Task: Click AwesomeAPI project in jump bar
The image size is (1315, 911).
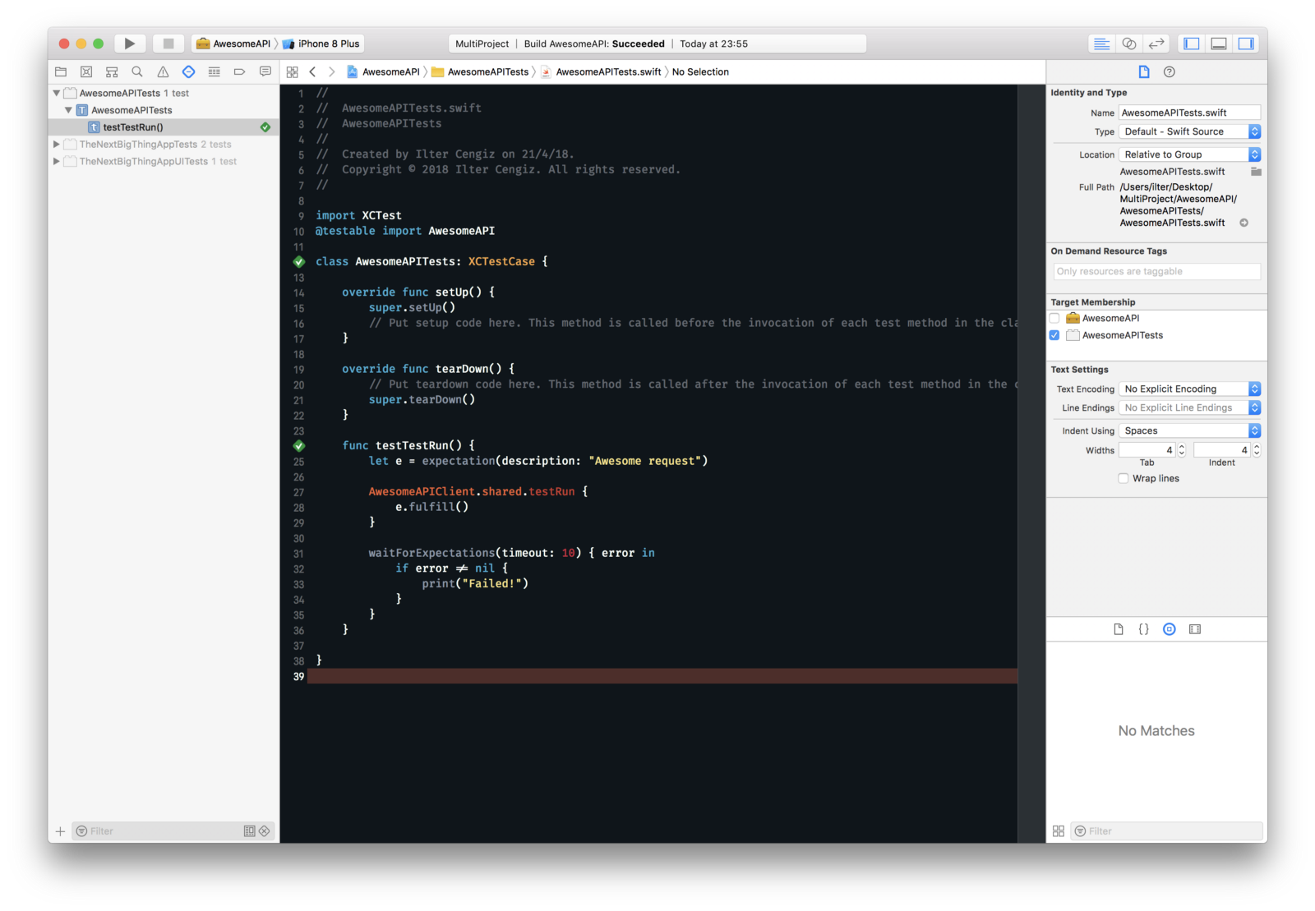Action: [383, 71]
